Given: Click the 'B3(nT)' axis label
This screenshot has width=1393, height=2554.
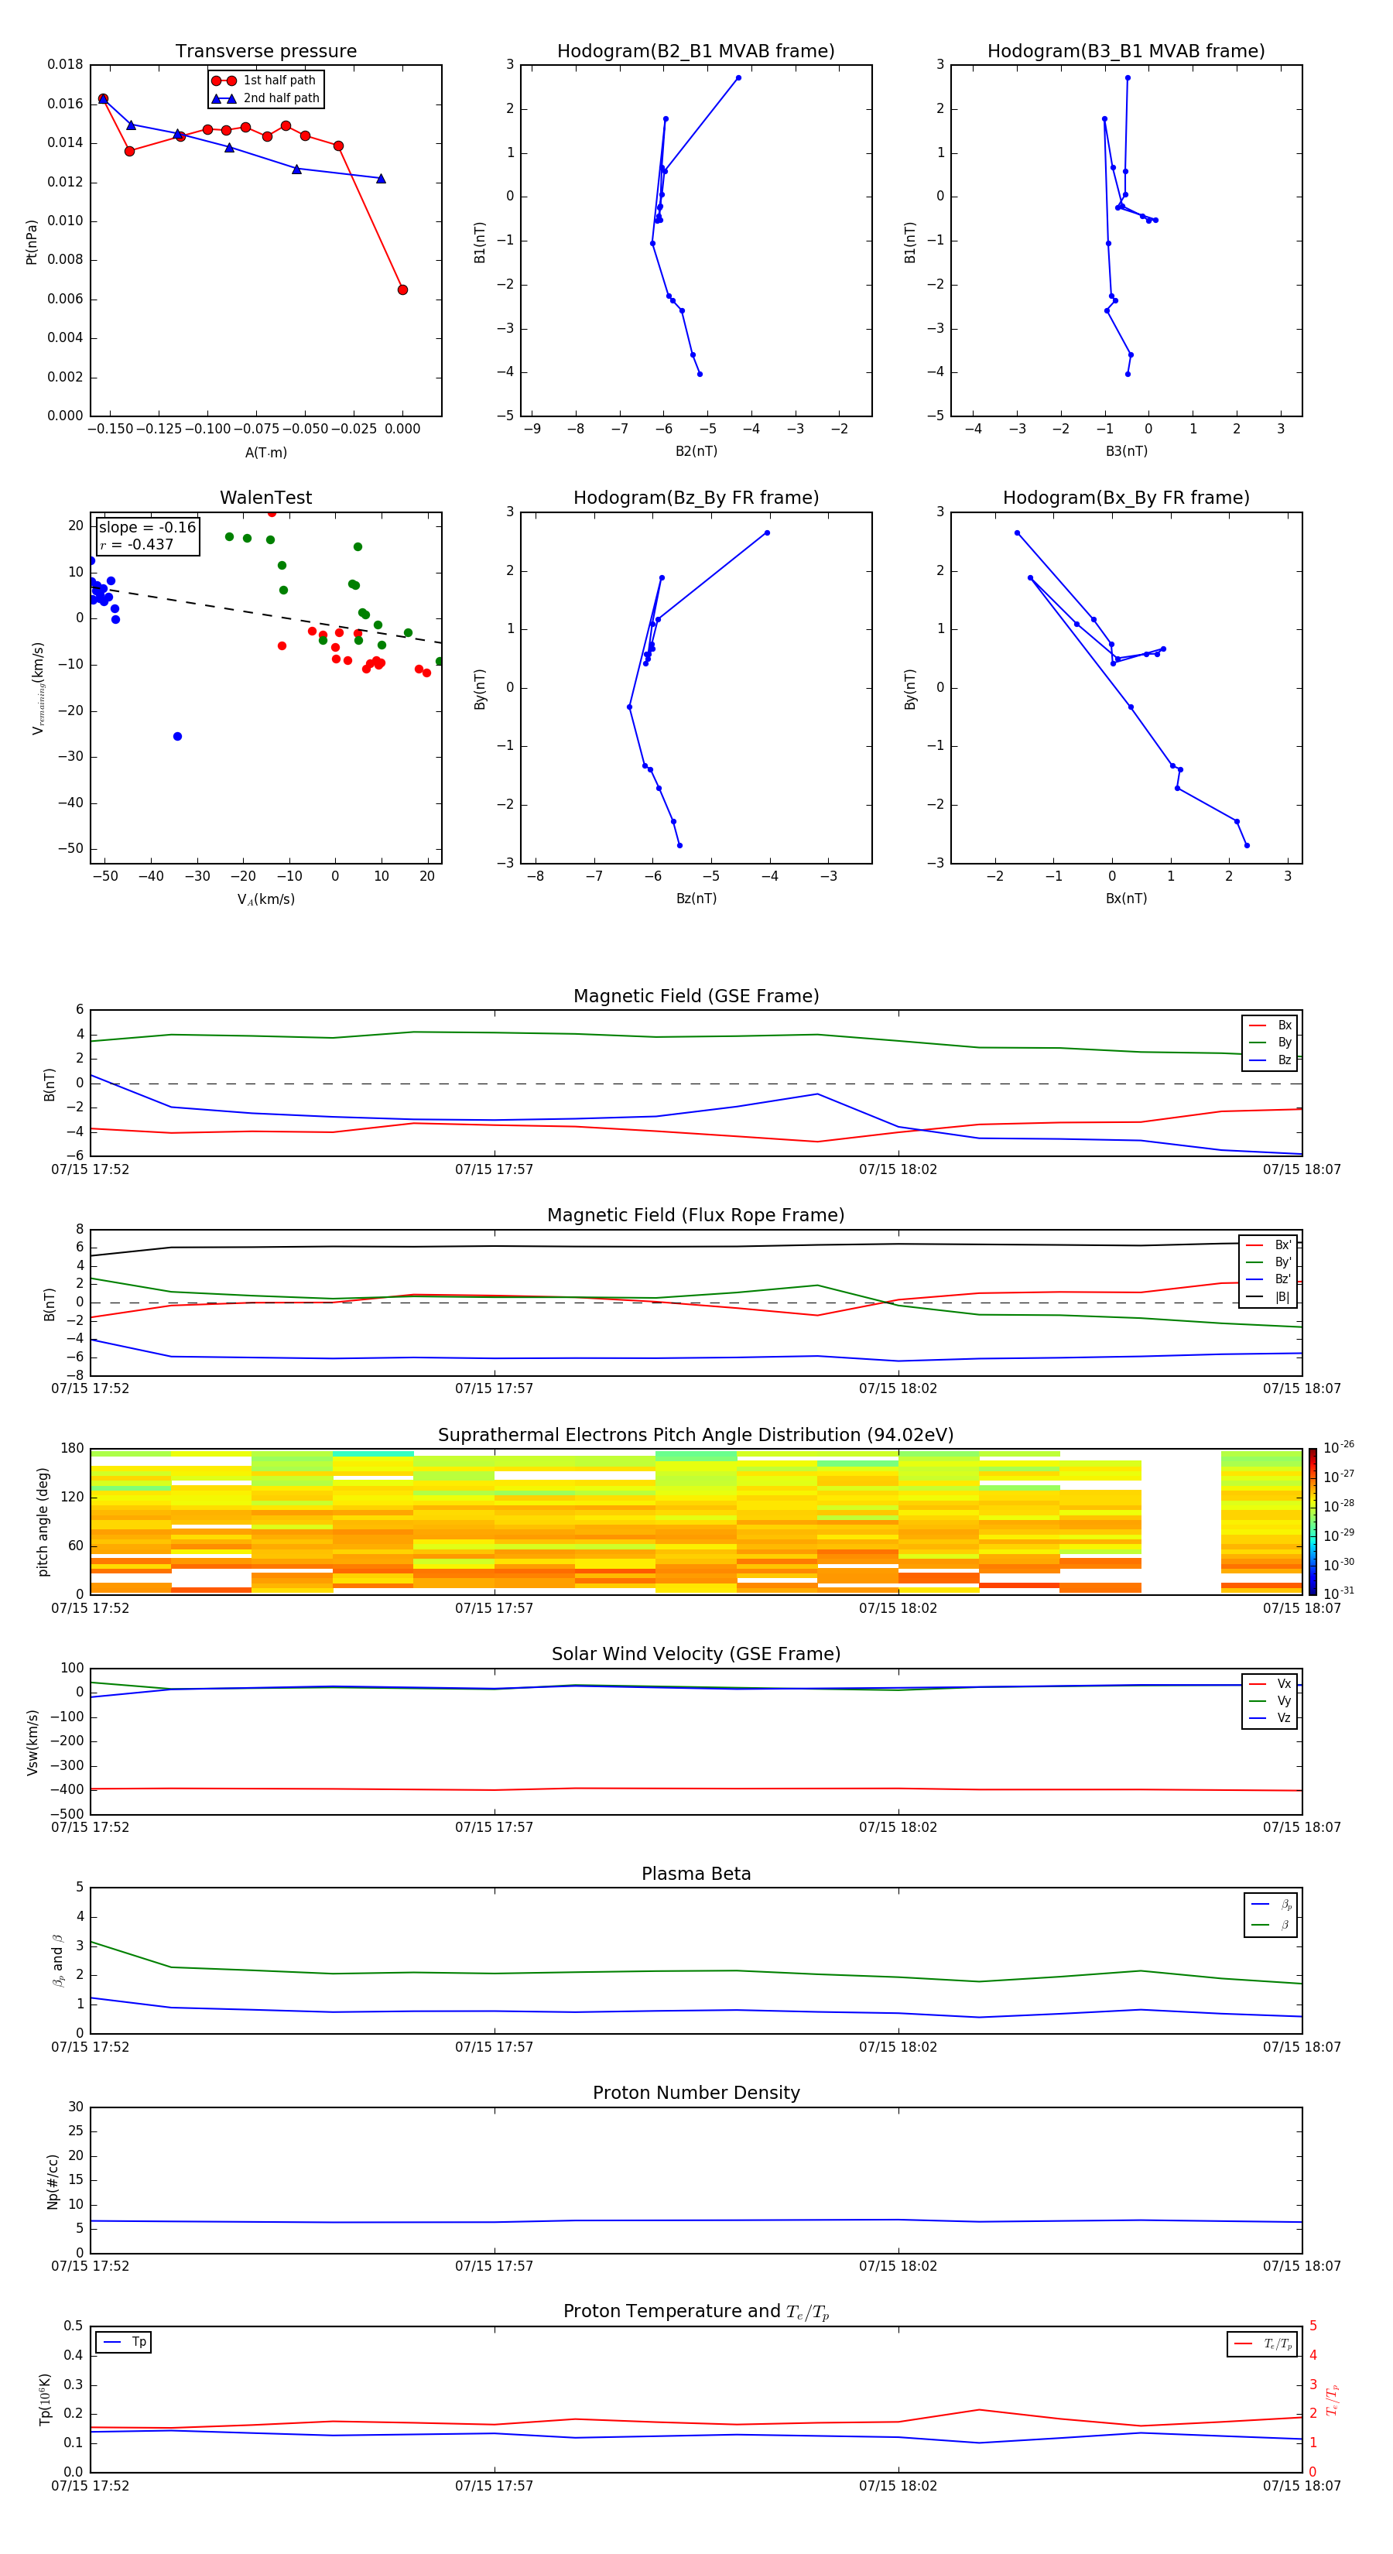Looking at the screenshot, I should (x=1126, y=451).
